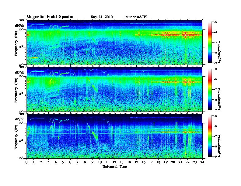Click hour "15" on the Universal Time axis

[x=136, y=162]
